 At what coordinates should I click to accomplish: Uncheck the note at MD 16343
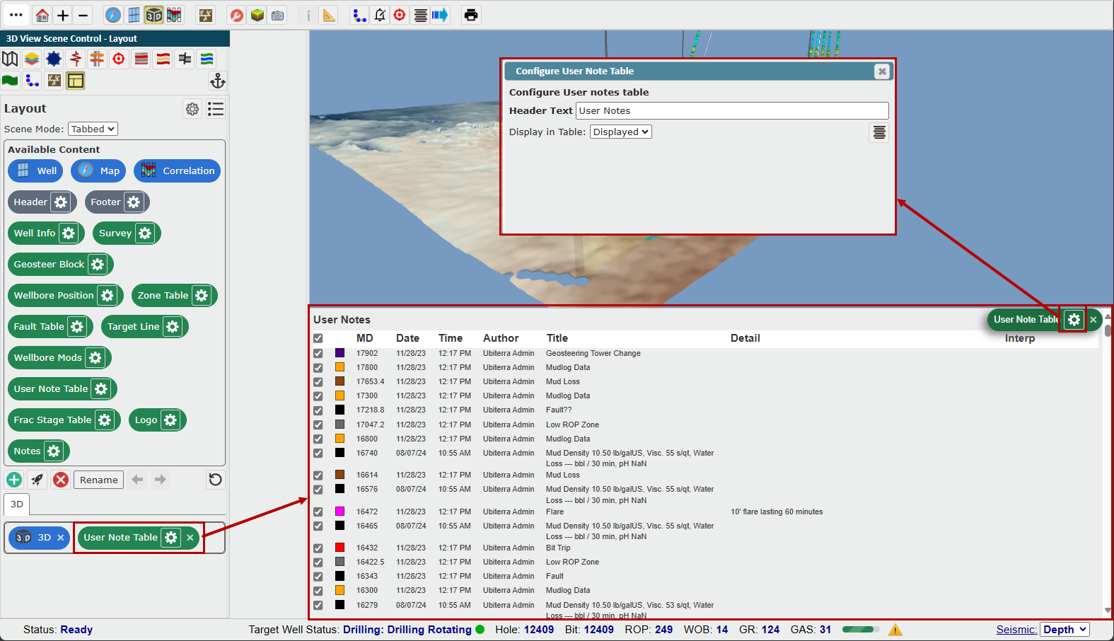coord(318,577)
